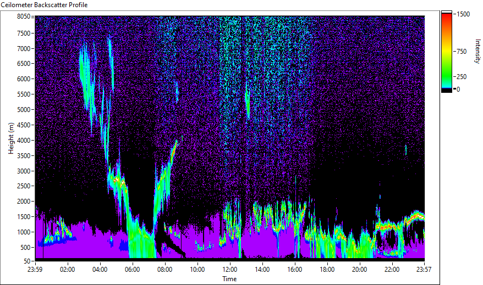Click the 23:57 end time axis label
Screen dimensions: 483x285
424,270
